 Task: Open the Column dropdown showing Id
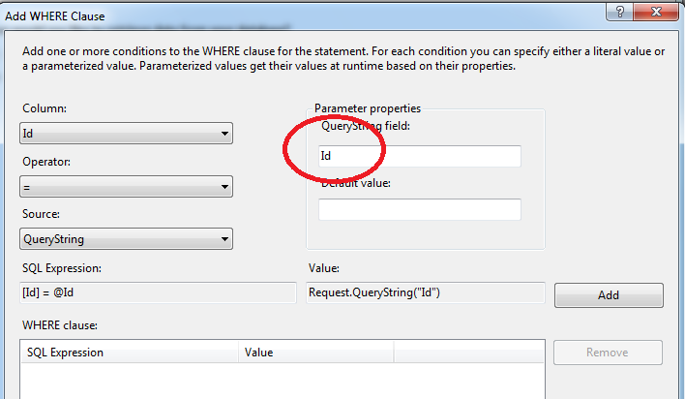pos(126,134)
